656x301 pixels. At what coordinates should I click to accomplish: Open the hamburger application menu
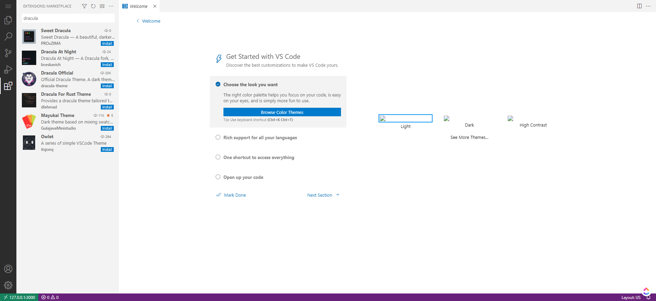coord(8,6)
